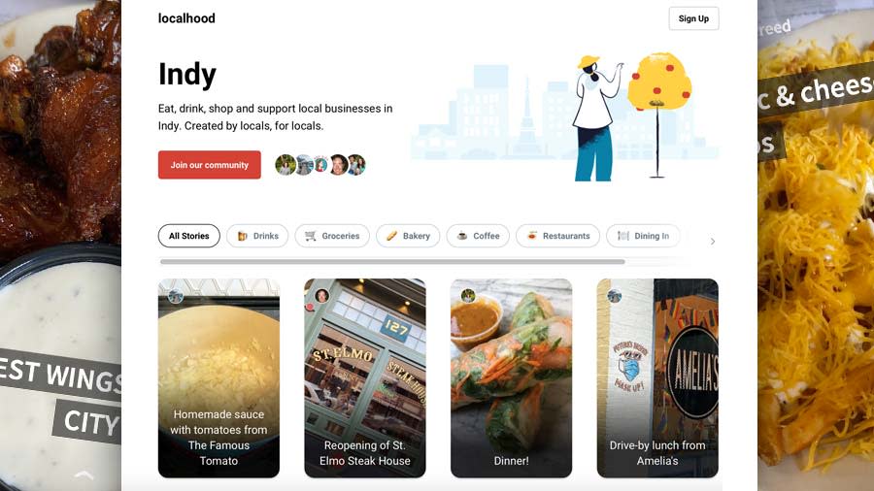Click the Dining In plate icon
The image size is (874, 491).
click(623, 236)
